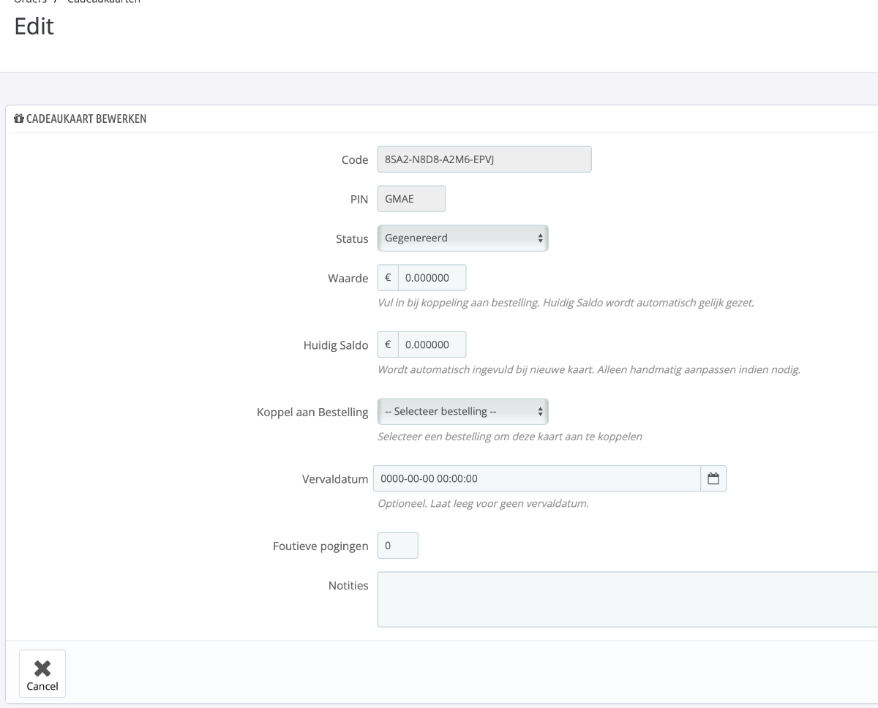
Task: Click the gift icon in Cadeaukaart Bewerken header
Action: pos(19,119)
